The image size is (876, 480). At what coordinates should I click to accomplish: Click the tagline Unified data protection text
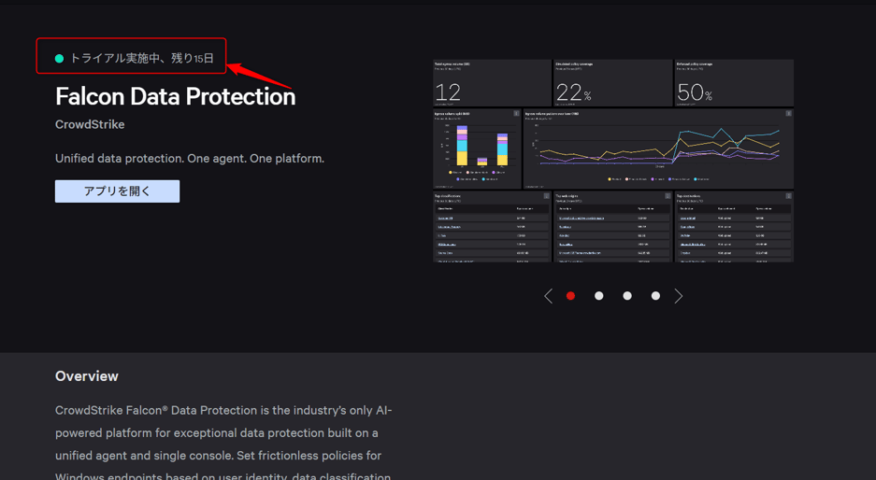coord(190,159)
